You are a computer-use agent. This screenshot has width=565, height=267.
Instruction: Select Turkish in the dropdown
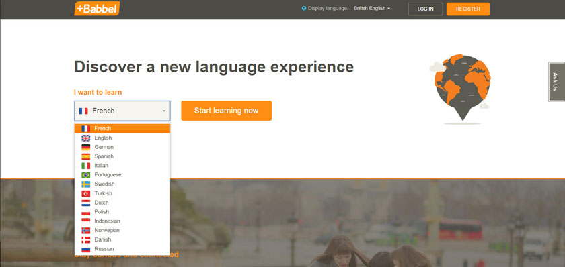point(103,193)
